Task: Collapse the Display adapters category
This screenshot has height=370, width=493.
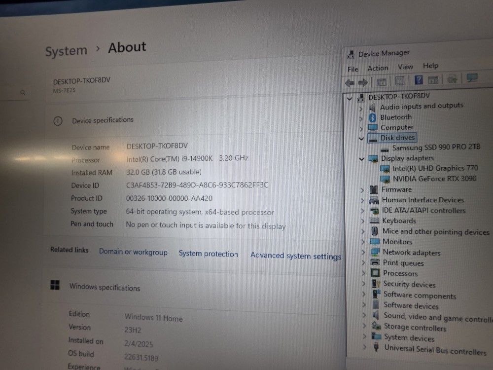Action: (362, 159)
